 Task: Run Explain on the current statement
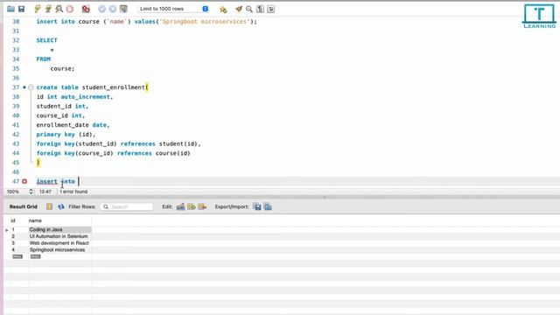pyautogui.click(x=59, y=9)
